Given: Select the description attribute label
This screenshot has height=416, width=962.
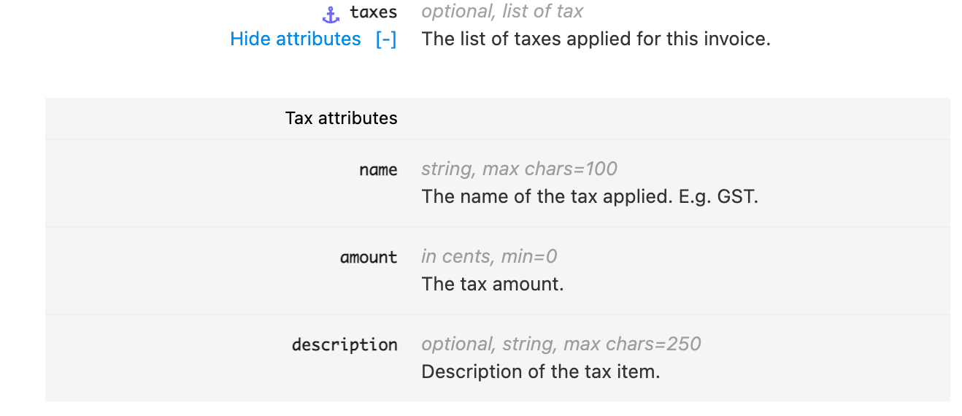Looking at the screenshot, I should pos(345,344).
